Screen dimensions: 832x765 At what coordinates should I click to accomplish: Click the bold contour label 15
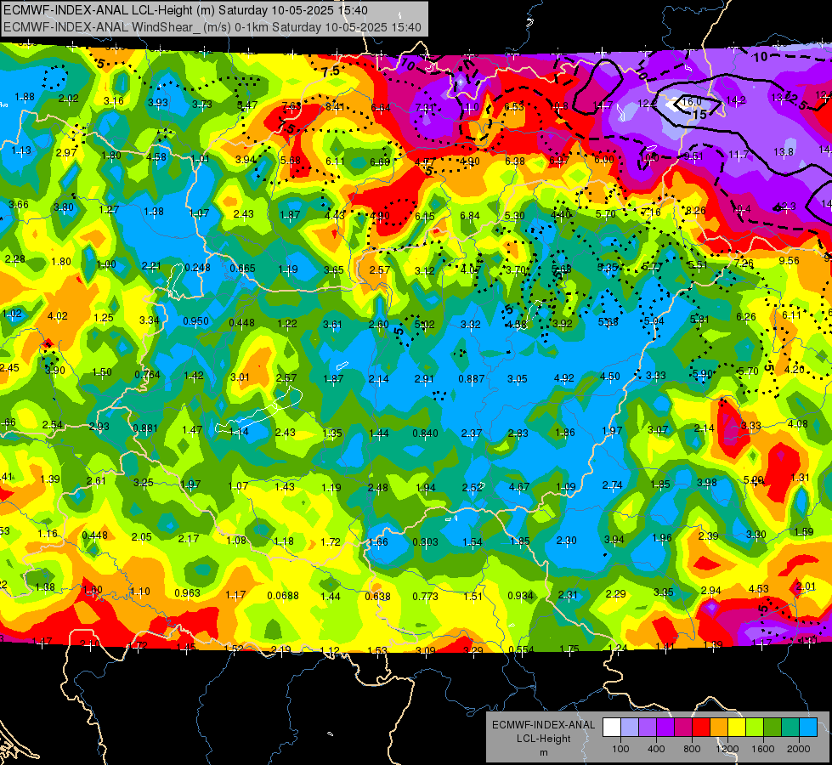(700, 114)
